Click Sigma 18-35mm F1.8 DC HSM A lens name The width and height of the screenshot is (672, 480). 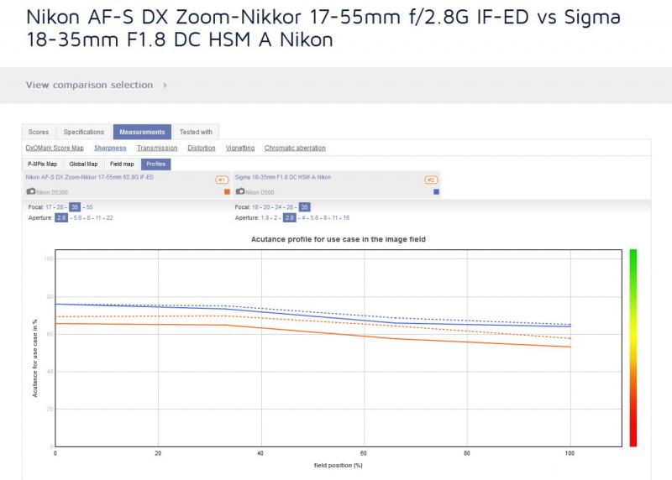click(x=283, y=177)
